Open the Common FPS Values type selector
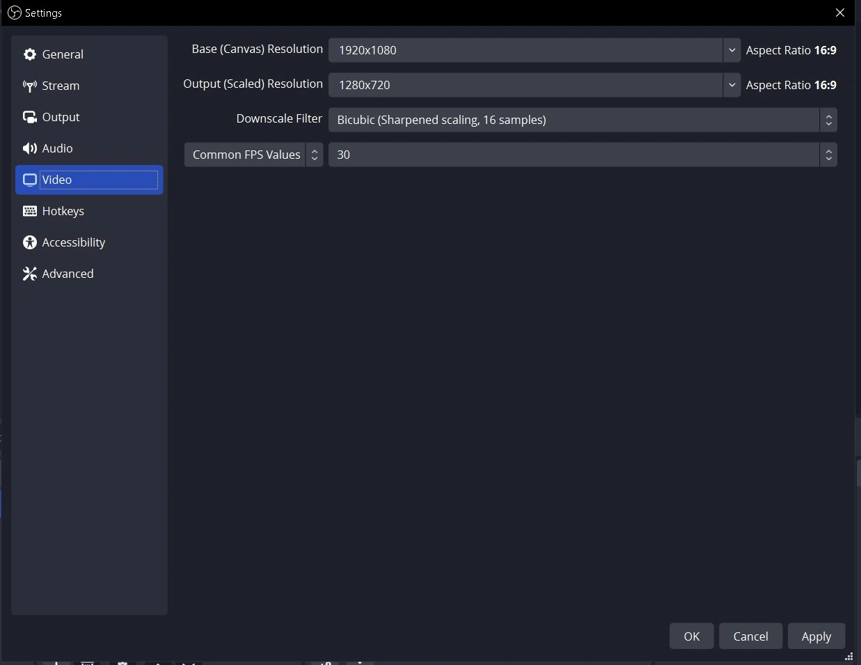Image resolution: width=861 pixels, height=665 pixels. click(253, 155)
